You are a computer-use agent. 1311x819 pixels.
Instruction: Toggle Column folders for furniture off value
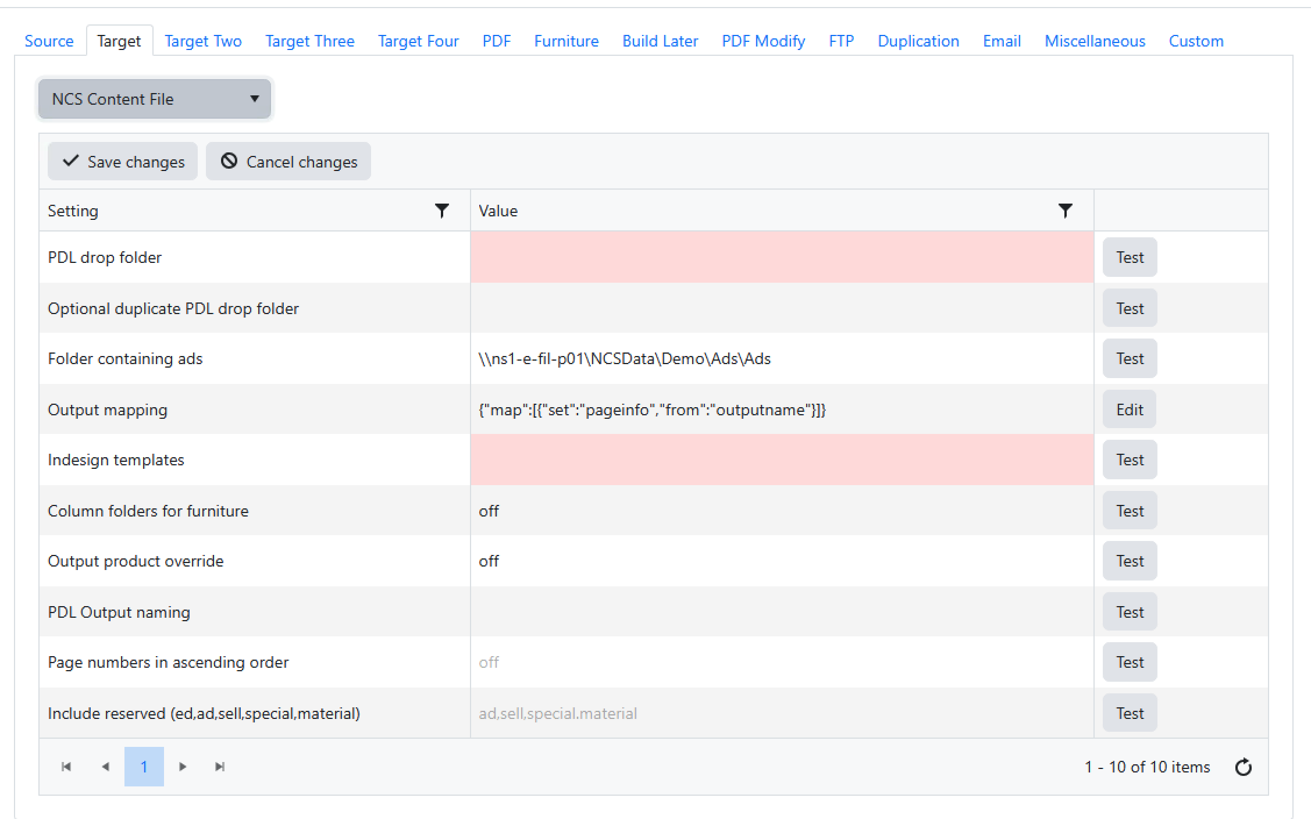[x=489, y=511]
